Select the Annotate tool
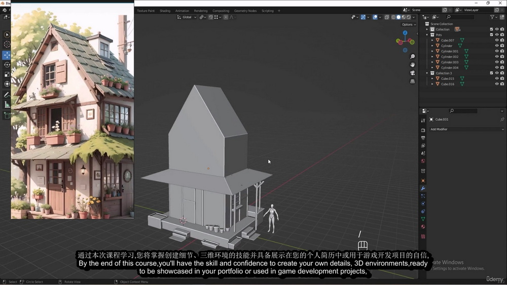 point(7,95)
